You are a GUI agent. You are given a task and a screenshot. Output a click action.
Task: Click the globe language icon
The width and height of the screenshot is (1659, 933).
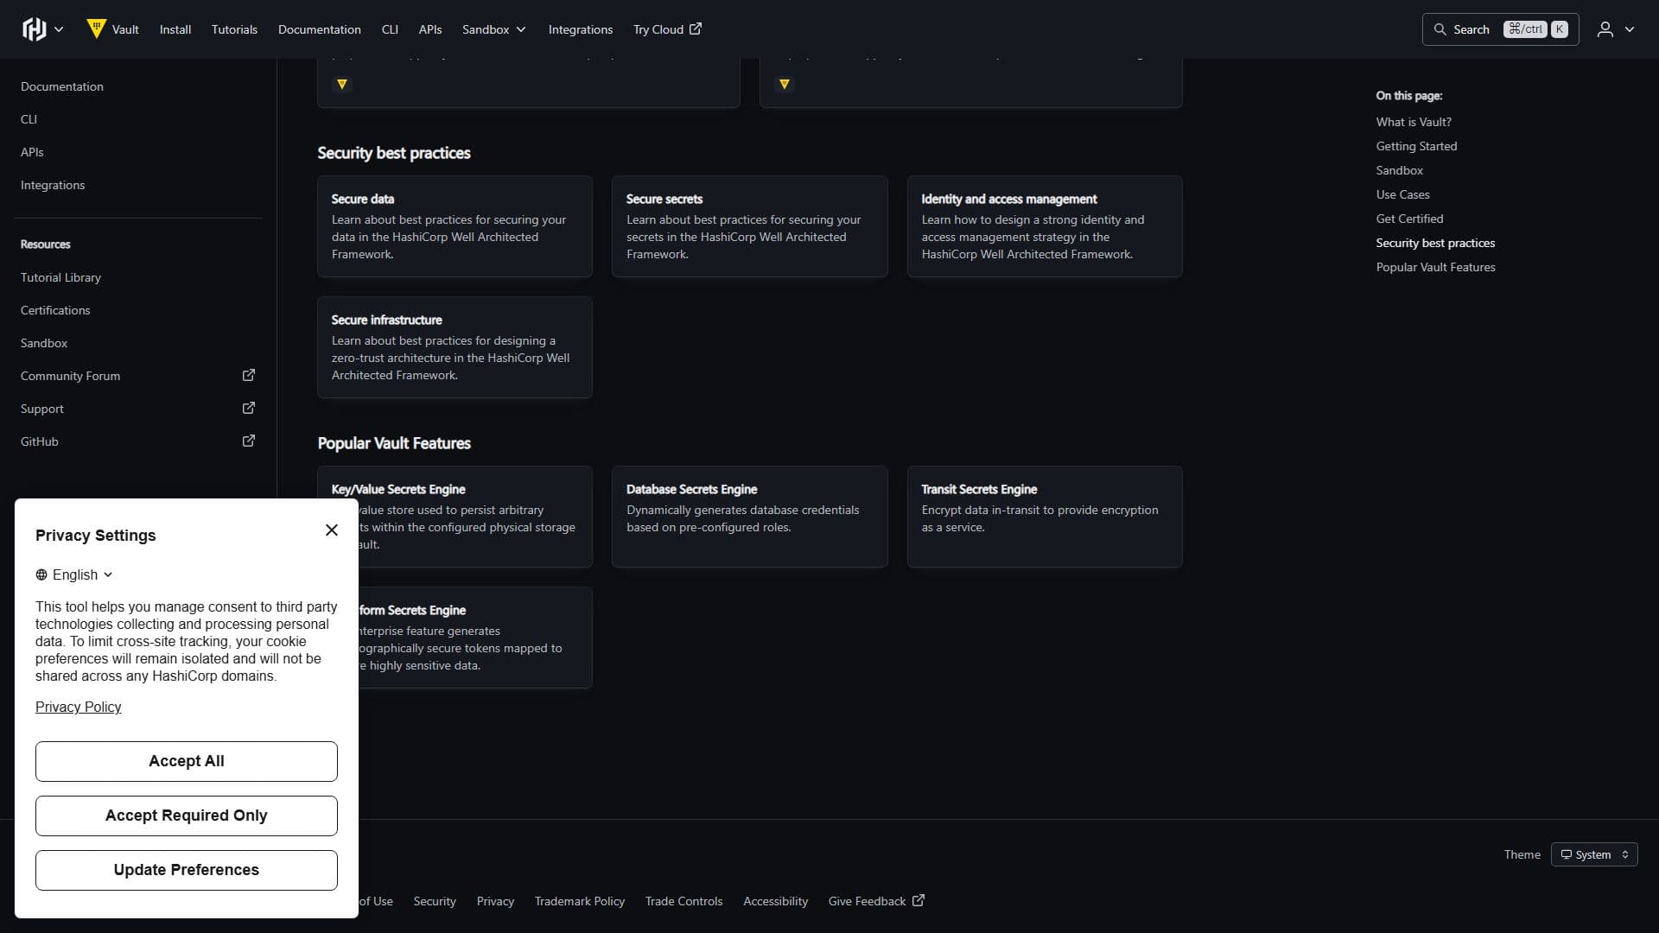[x=41, y=574]
